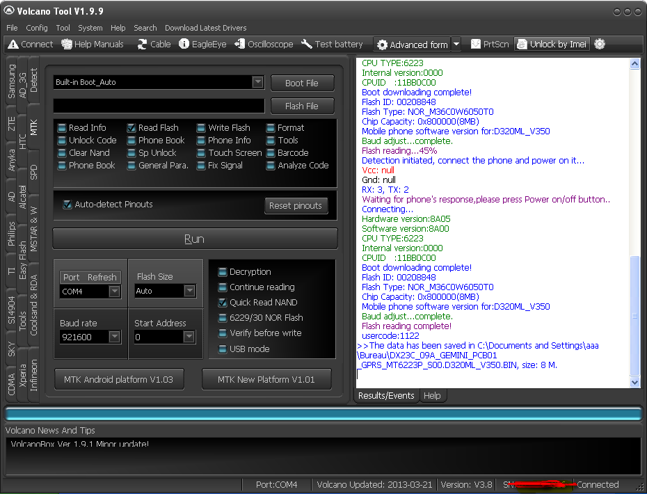Open Advanced form gear button
The width and height of the screenshot is (647, 494).
coord(413,45)
